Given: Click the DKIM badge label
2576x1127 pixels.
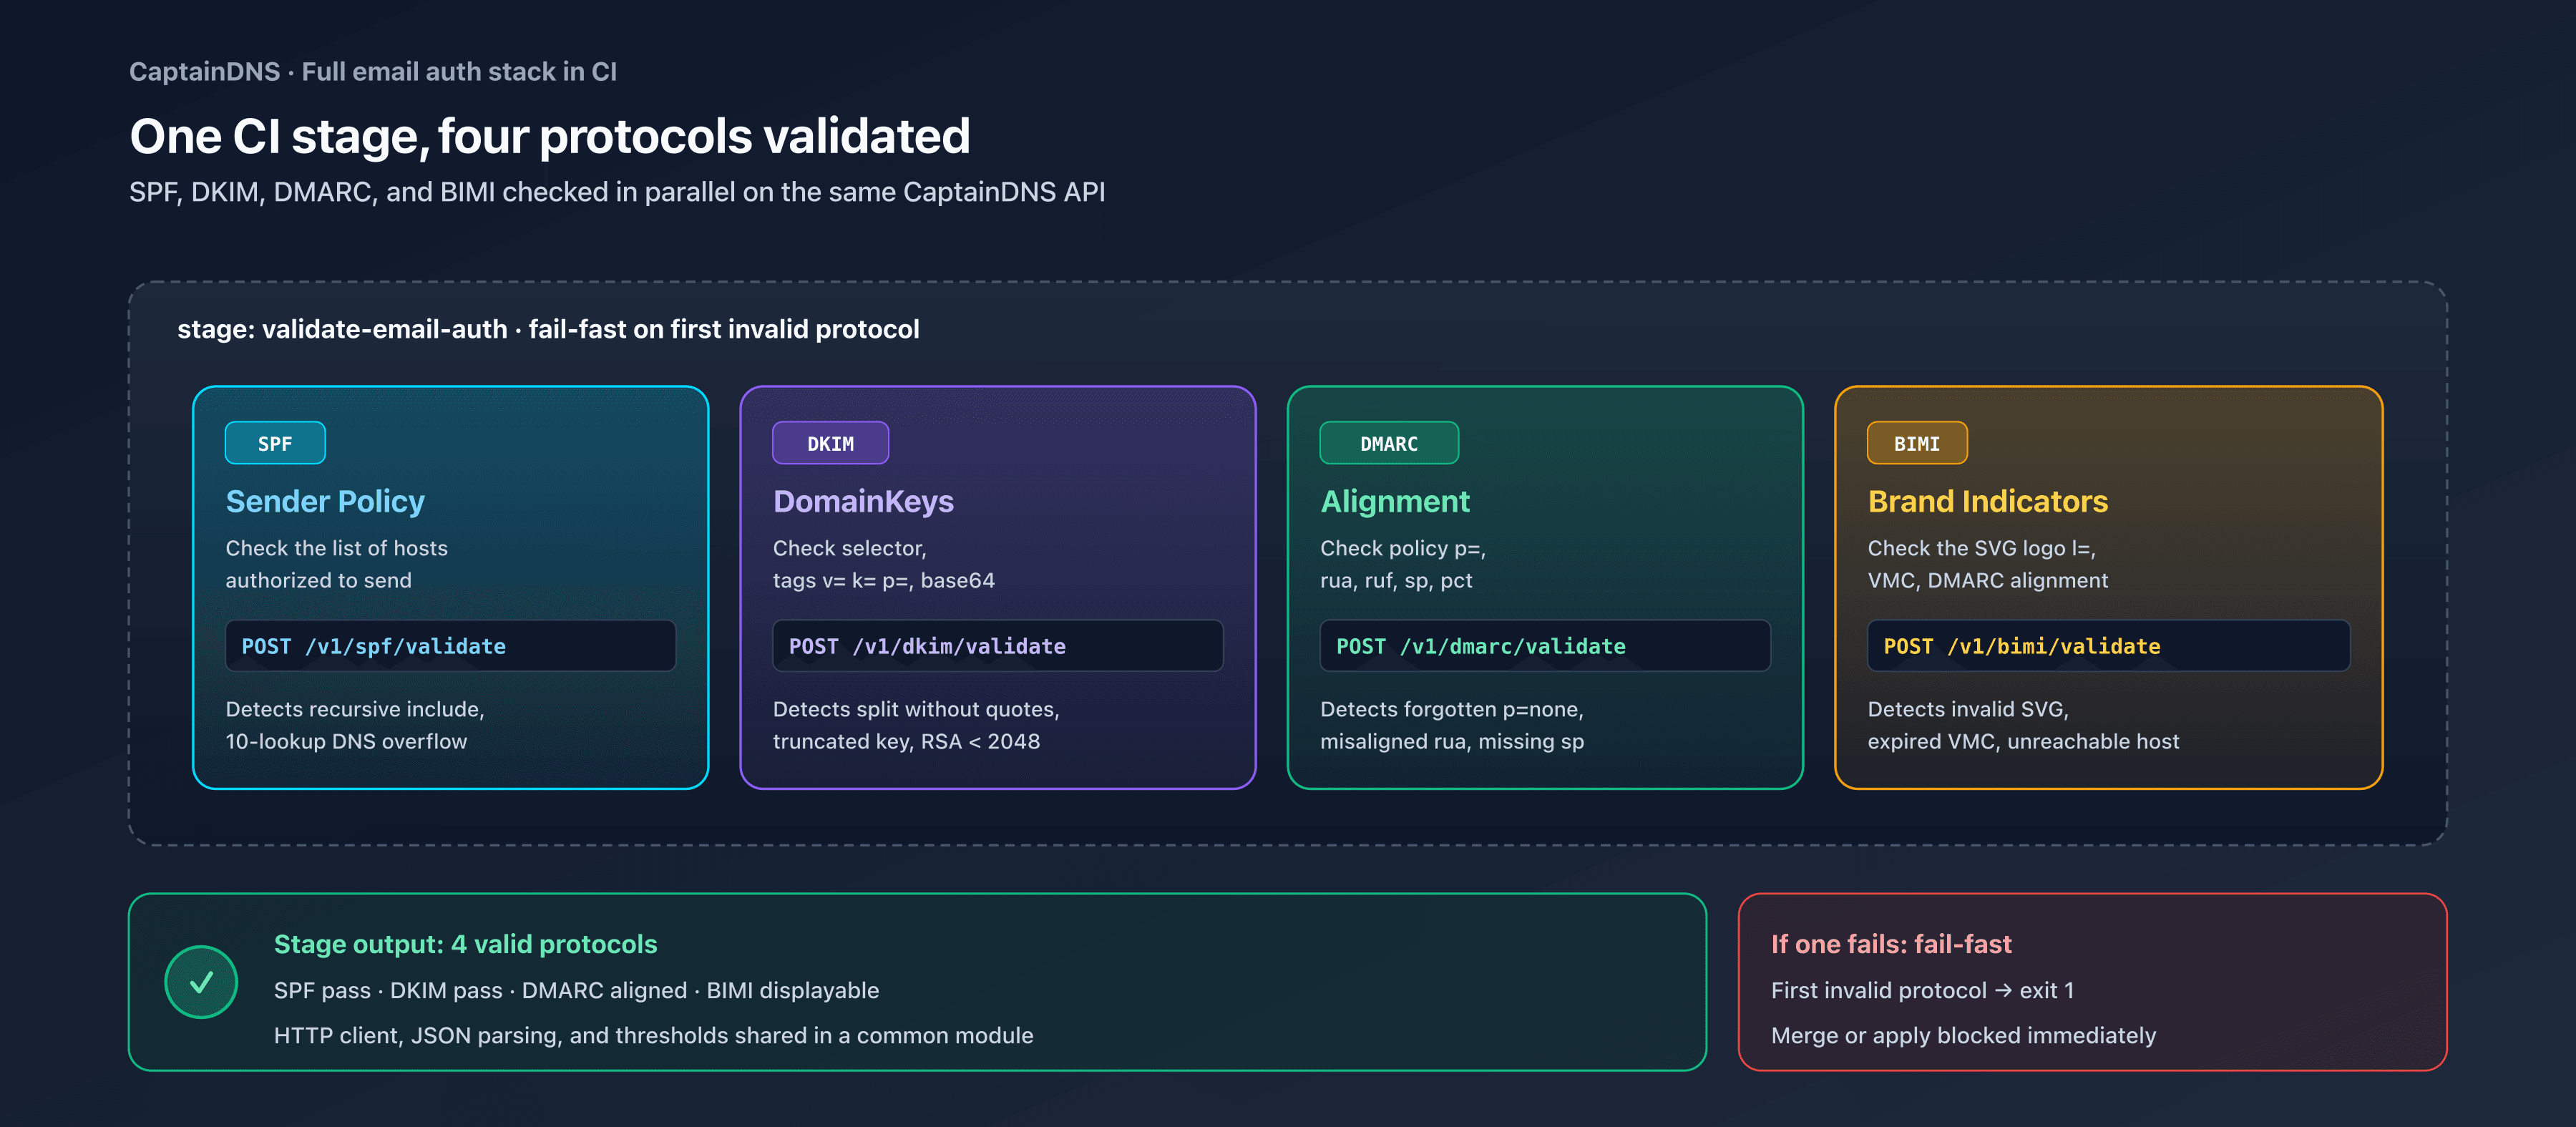Looking at the screenshot, I should click(x=830, y=443).
